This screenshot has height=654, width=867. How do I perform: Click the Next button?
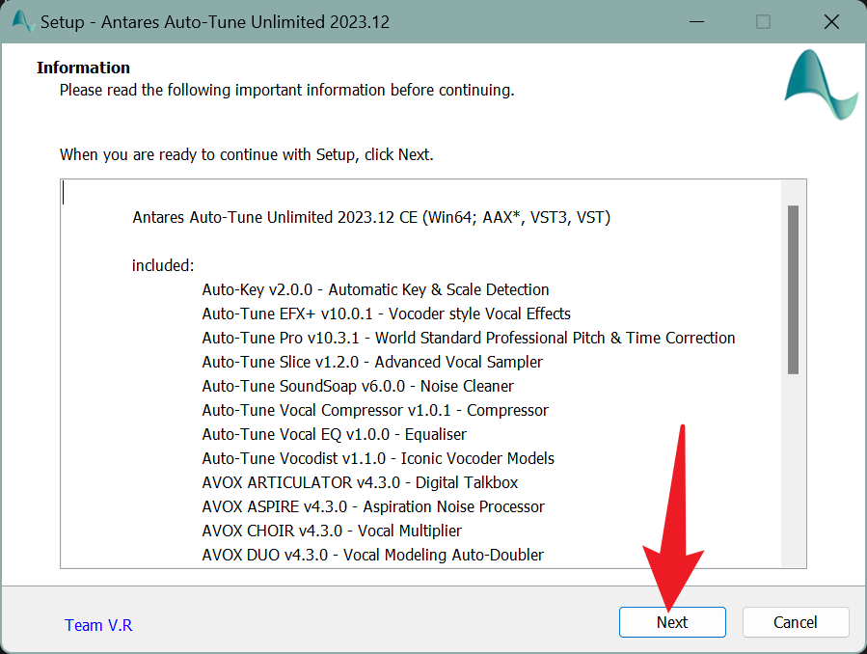click(672, 622)
